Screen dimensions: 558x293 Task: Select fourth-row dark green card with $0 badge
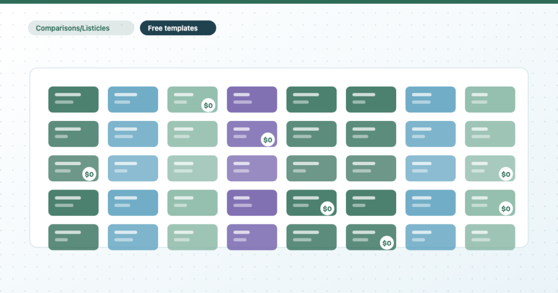pos(311,203)
